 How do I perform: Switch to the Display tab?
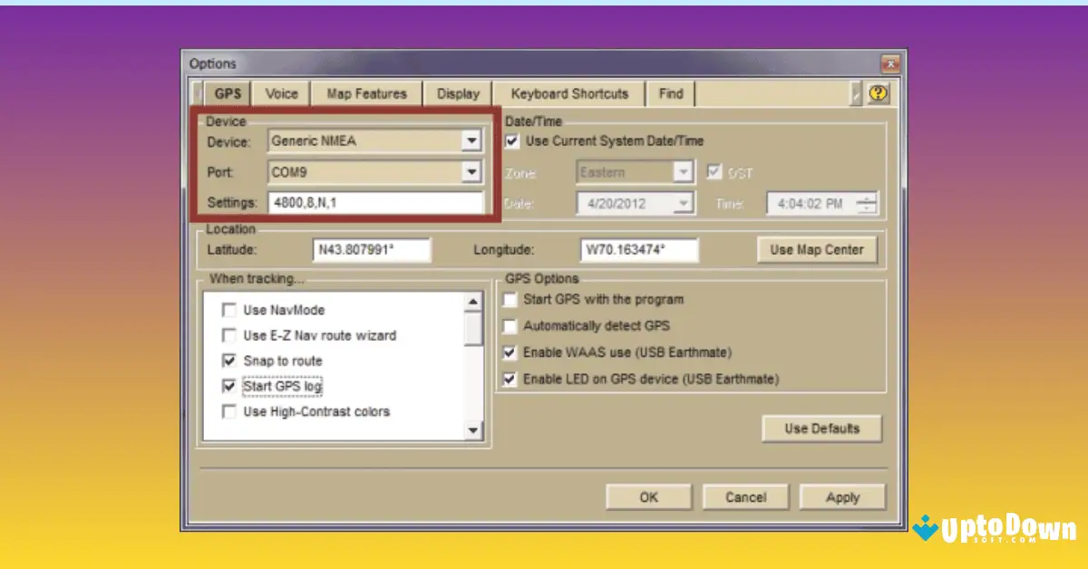click(x=458, y=92)
